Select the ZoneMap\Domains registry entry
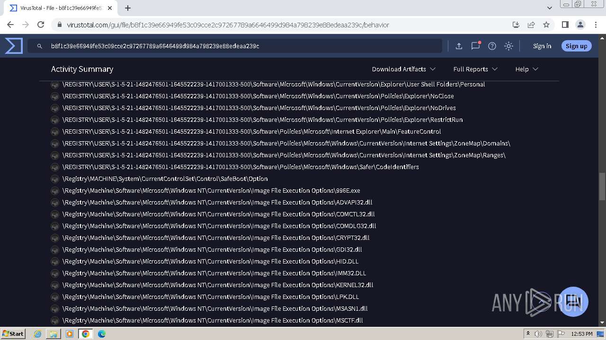 coord(286,144)
